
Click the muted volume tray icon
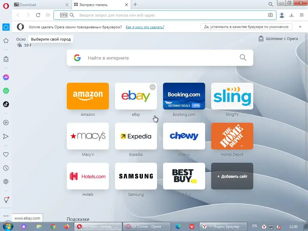tap(278, 227)
